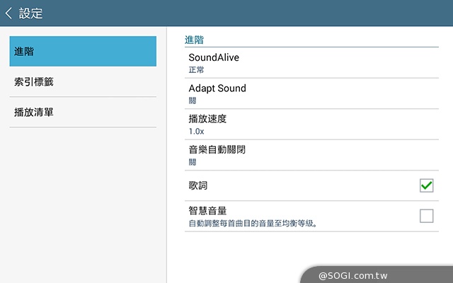Uncheck the 歌詞 checkbox
Screen dimensions: 453x283
pyautogui.click(x=426, y=185)
